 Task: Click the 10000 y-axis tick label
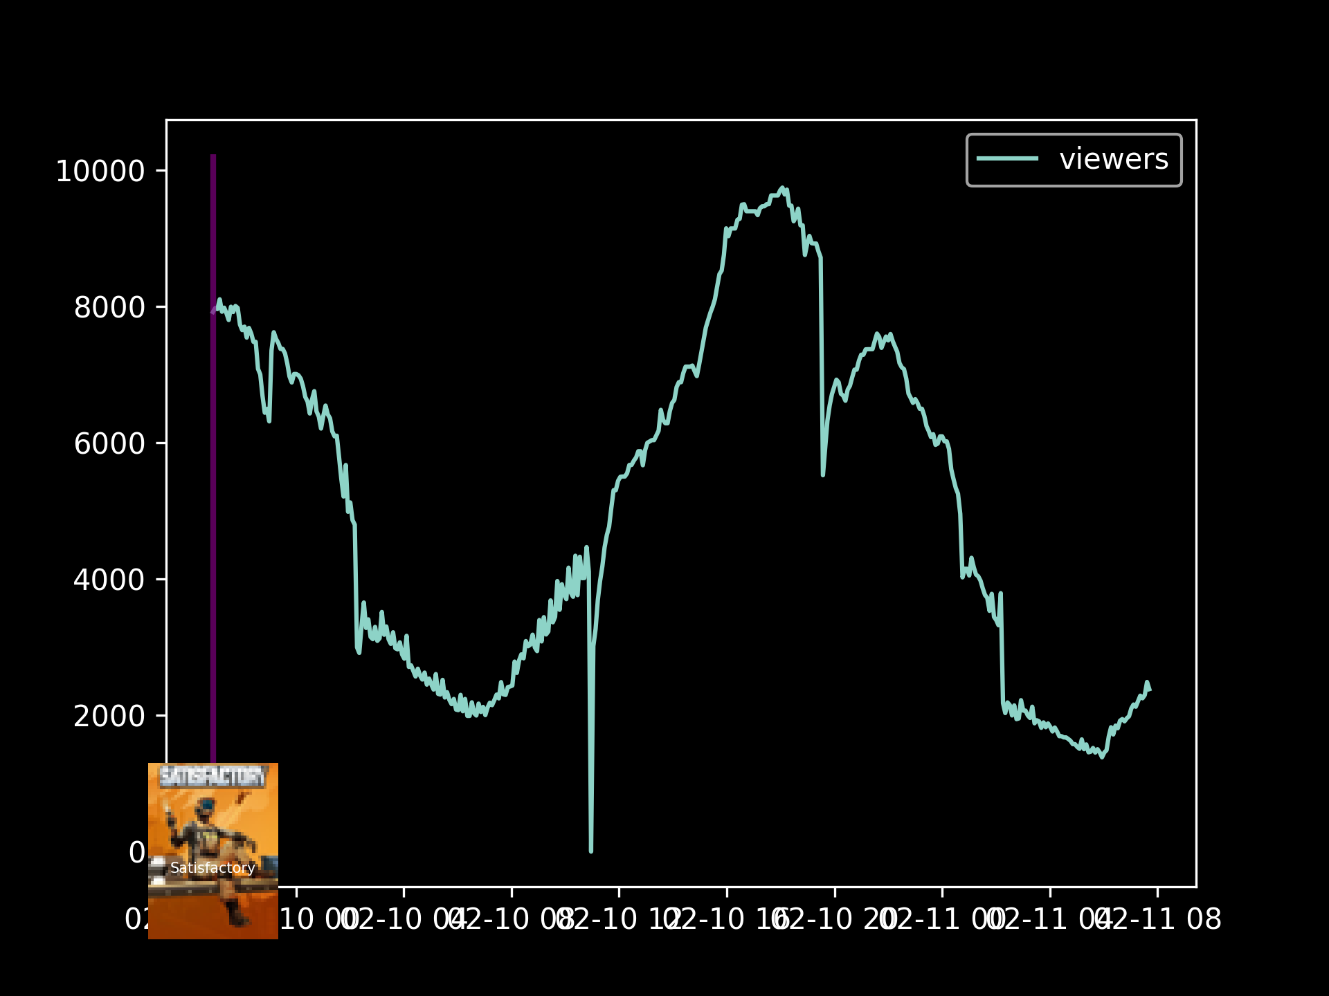(x=100, y=171)
